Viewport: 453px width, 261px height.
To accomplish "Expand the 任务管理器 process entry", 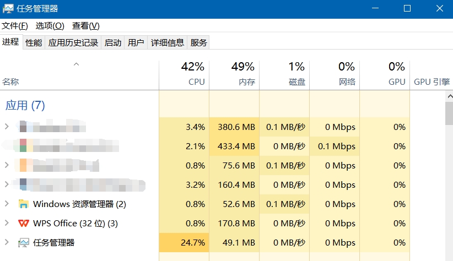I will [7, 243].
